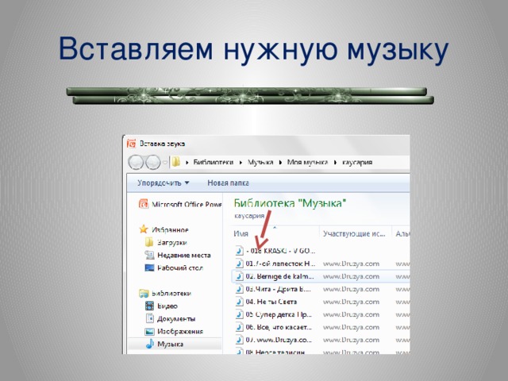This screenshot has width=508, height=381.
Task: Click the Back navigation arrow button
Action: 136,162
